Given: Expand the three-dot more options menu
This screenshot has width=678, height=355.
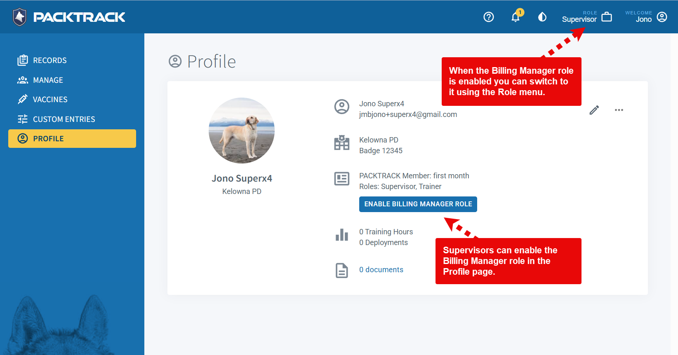Looking at the screenshot, I should tap(619, 110).
